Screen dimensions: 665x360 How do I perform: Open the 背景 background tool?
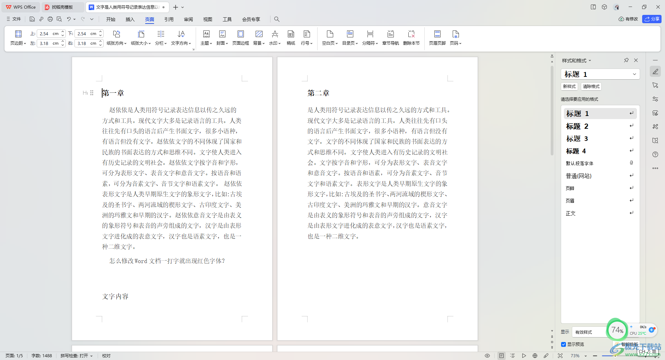pos(259,38)
